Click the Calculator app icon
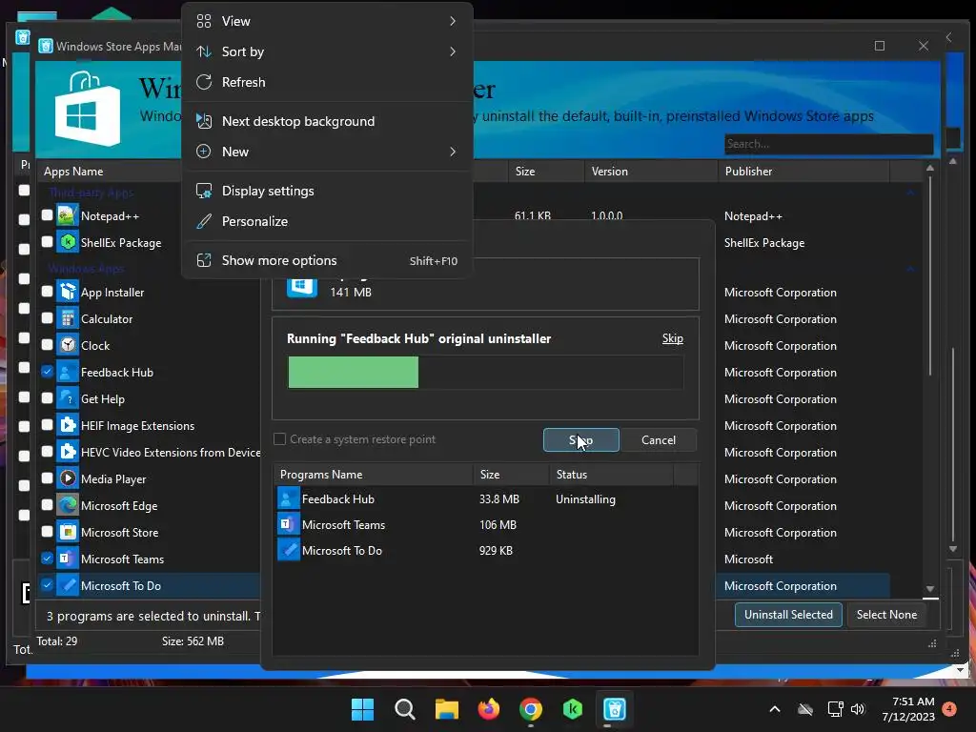 [68, 318]
